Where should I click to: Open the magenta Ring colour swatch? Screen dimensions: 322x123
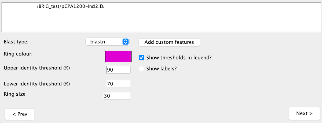[118, 56]
